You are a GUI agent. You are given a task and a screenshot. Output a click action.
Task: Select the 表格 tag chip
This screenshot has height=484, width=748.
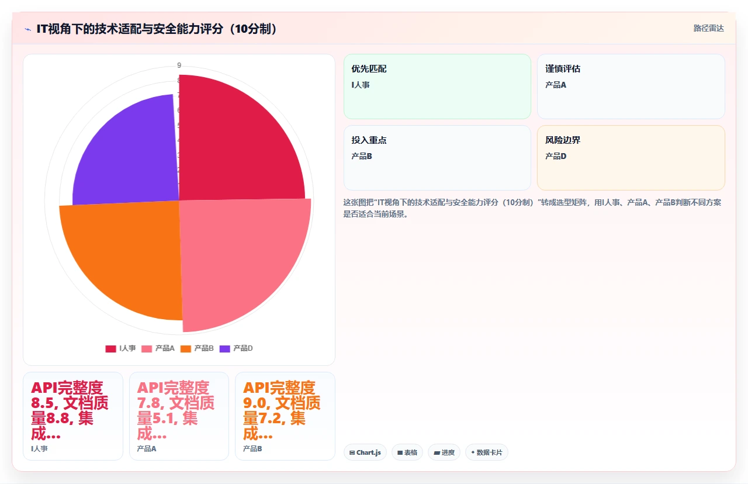point(407,452)
